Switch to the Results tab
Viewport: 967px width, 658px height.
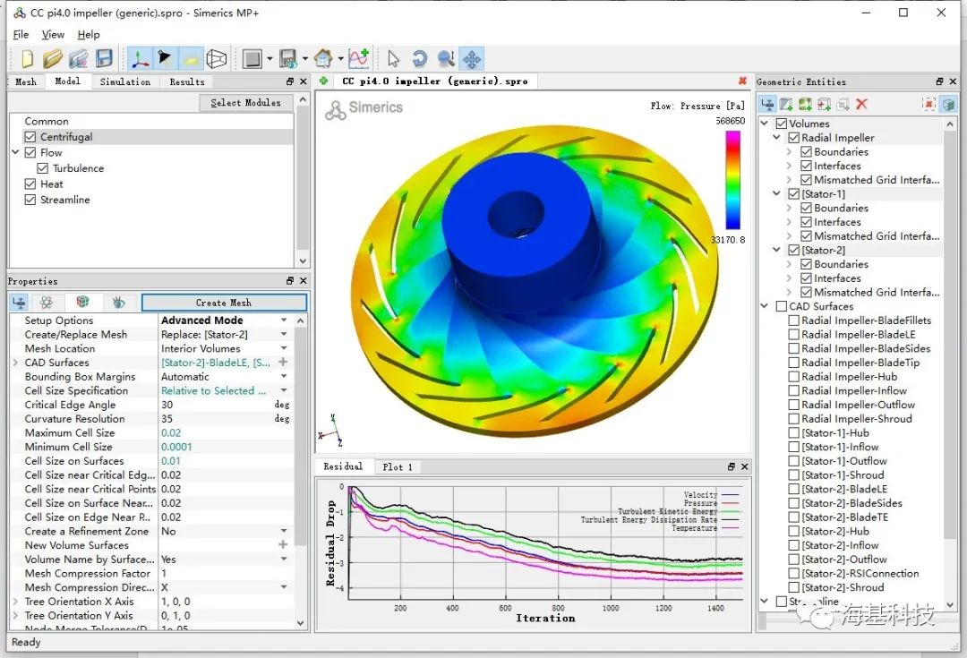click(x=187, y=81)
